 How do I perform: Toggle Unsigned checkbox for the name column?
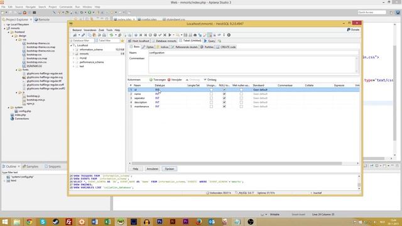tap(211, 94)
